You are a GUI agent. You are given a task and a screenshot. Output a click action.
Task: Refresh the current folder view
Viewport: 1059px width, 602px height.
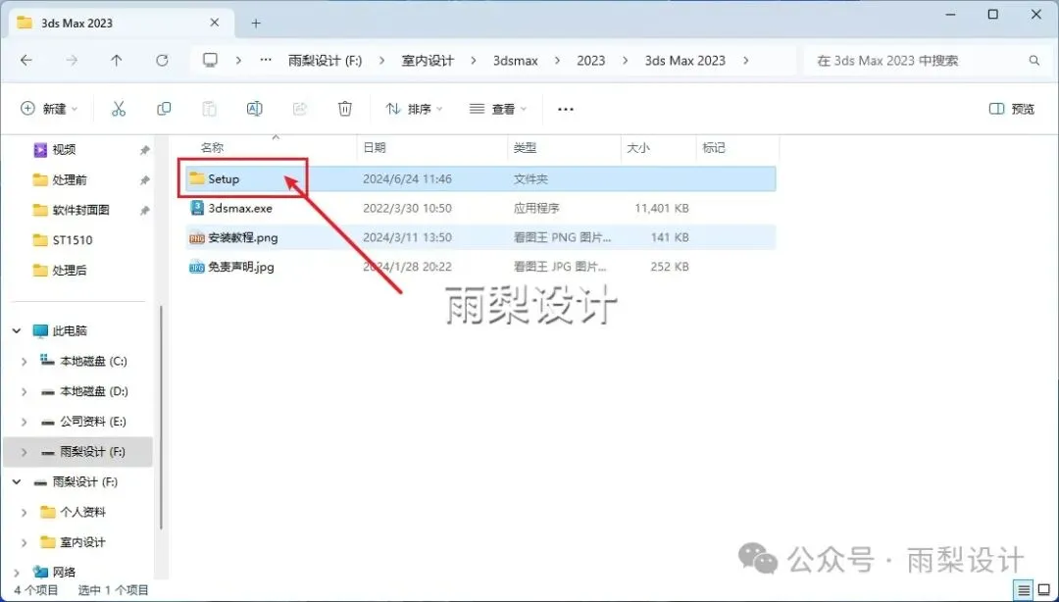[x=162, y=60]
